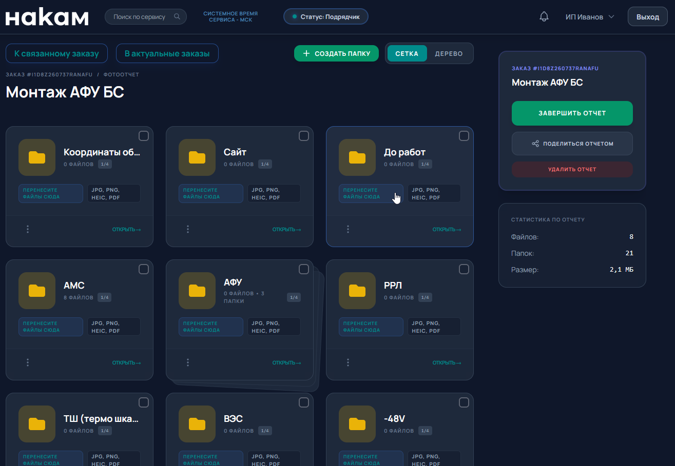The image size is (675, 466).
Task: Click the folder icon of Координаты card
Action: [37, 157]
